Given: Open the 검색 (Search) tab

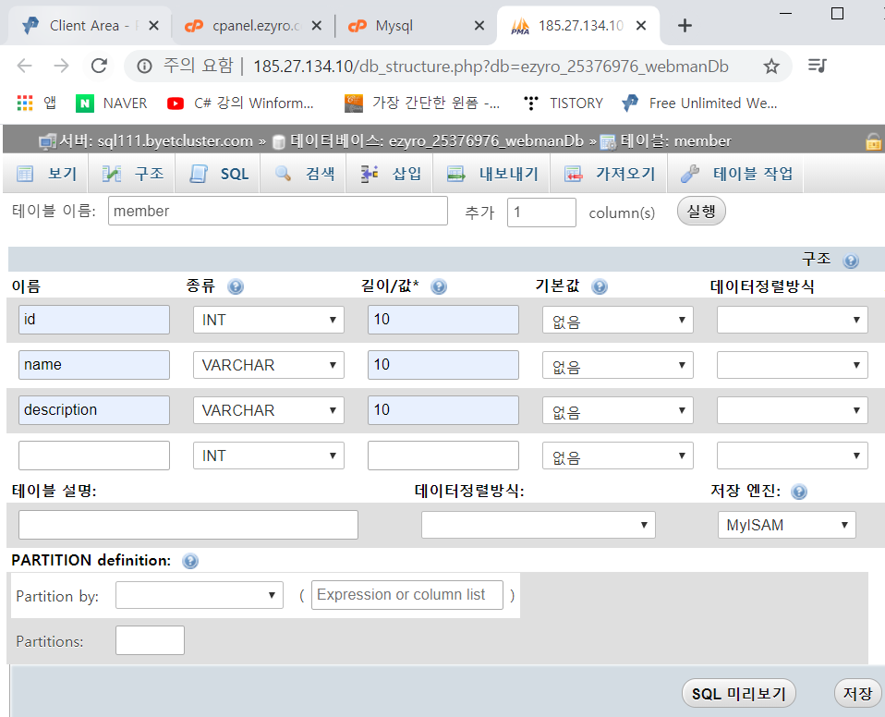Looking at the screenshot, I should point(304,174).
